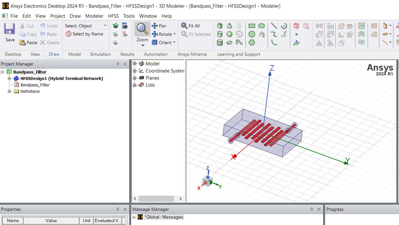Select the Draw sphere tool

(x=230, y=34)
